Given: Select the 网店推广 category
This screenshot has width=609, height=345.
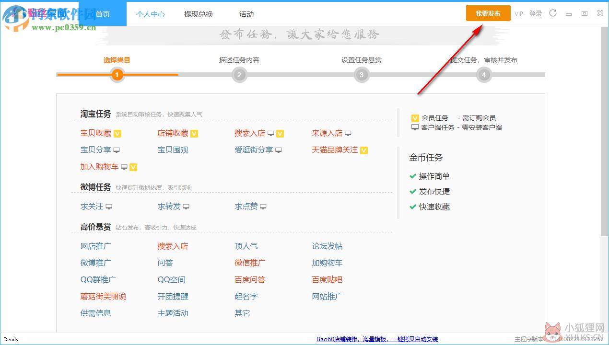Looking at the screenshot, I should tap(95, 246).
